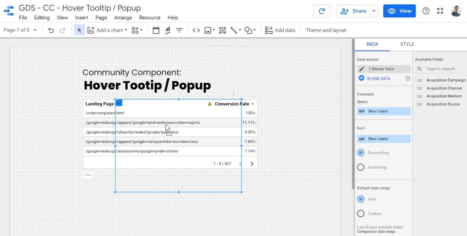This screenshot has height=236, width=467.
Task: Click the refresh data button
Action: (322, 11)
